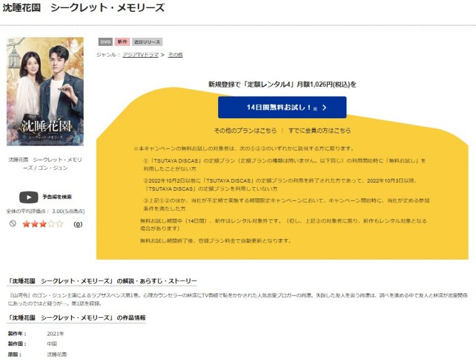This screenshot has height=360, width=476.
Task: Click the pink 新作 badge
Action: [122, 42]
